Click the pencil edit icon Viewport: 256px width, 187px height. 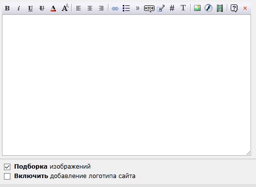click(x=161, y=8)
